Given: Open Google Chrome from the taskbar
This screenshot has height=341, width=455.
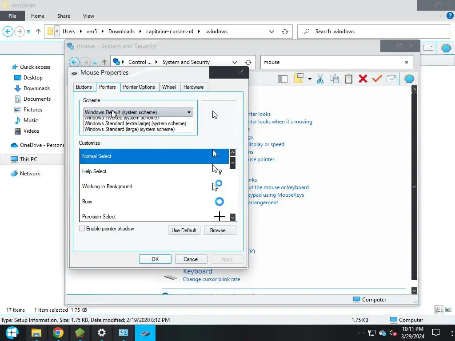Looking at the screenshot, I should point(58,333).
